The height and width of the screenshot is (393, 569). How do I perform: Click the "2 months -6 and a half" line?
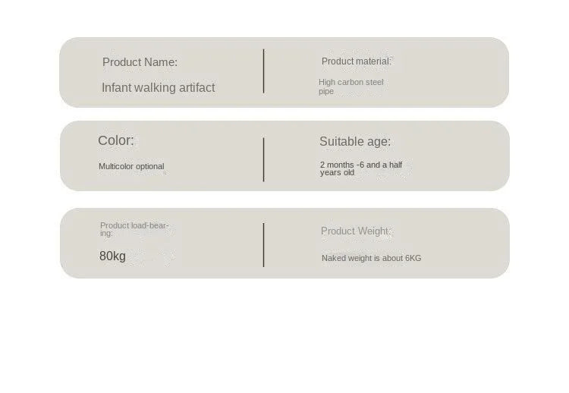click(361, 165)
